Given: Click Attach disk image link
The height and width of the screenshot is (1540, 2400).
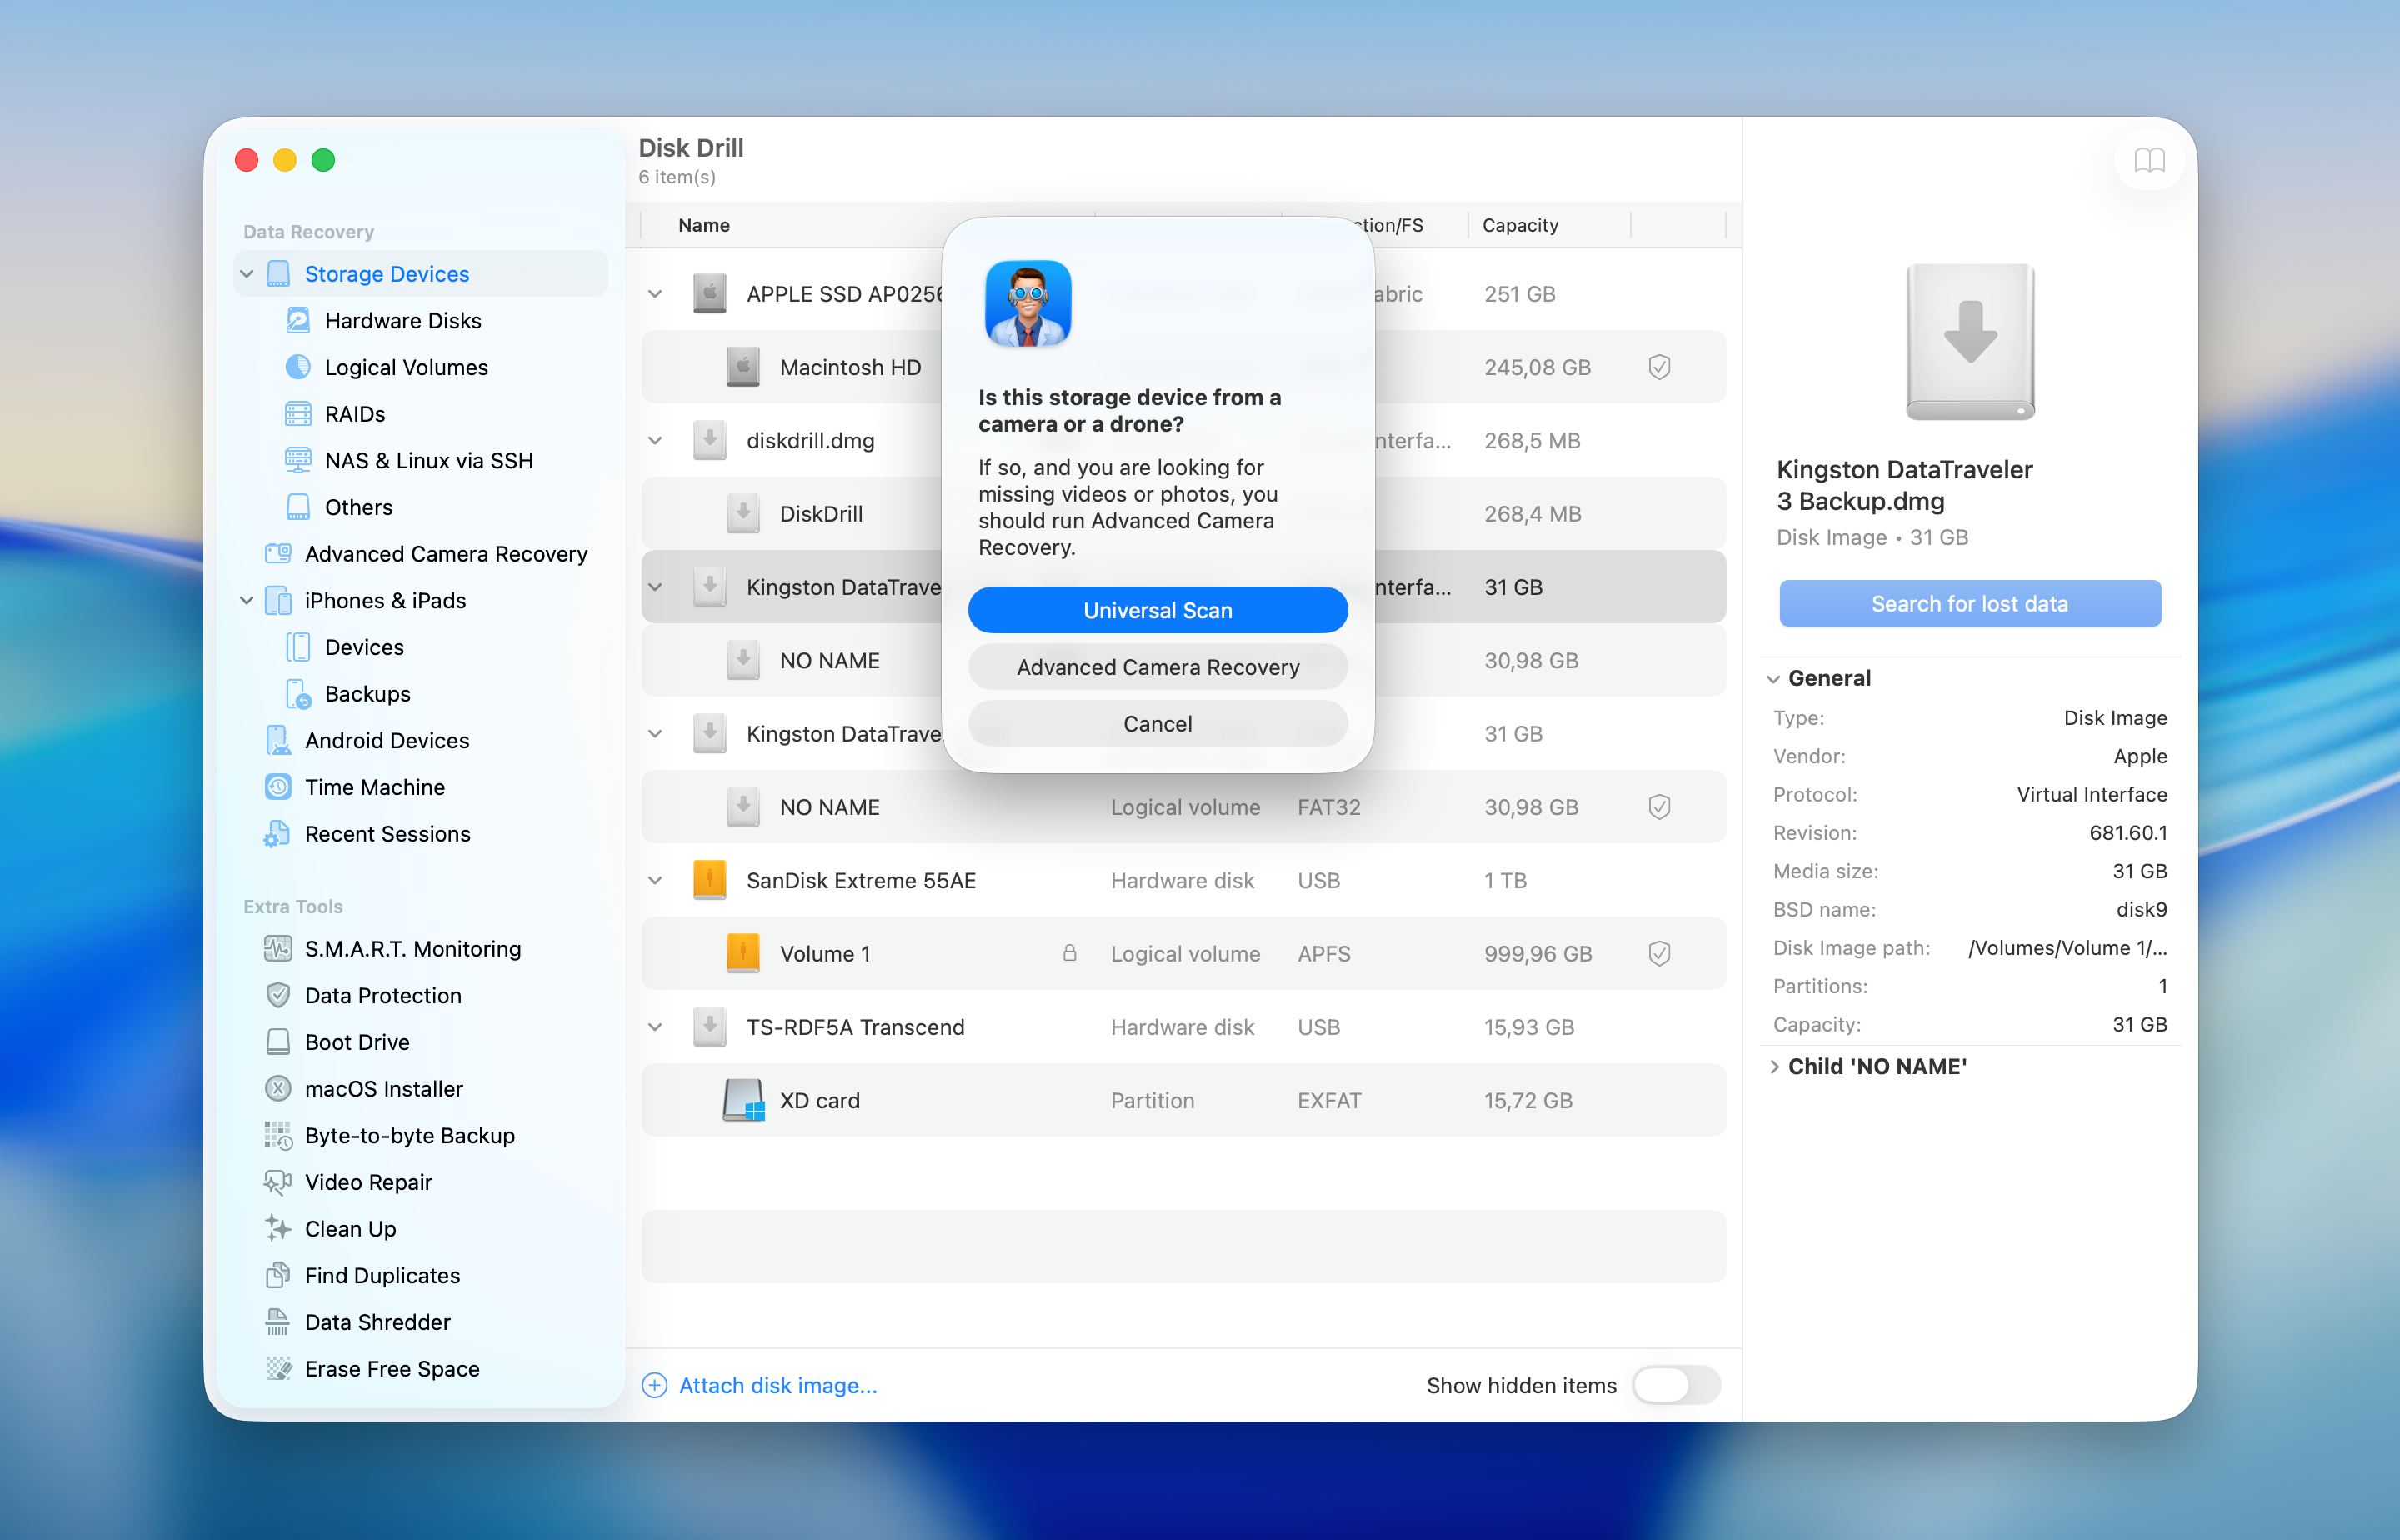Looking at the screenshot, I should (x=778, y=1385).
